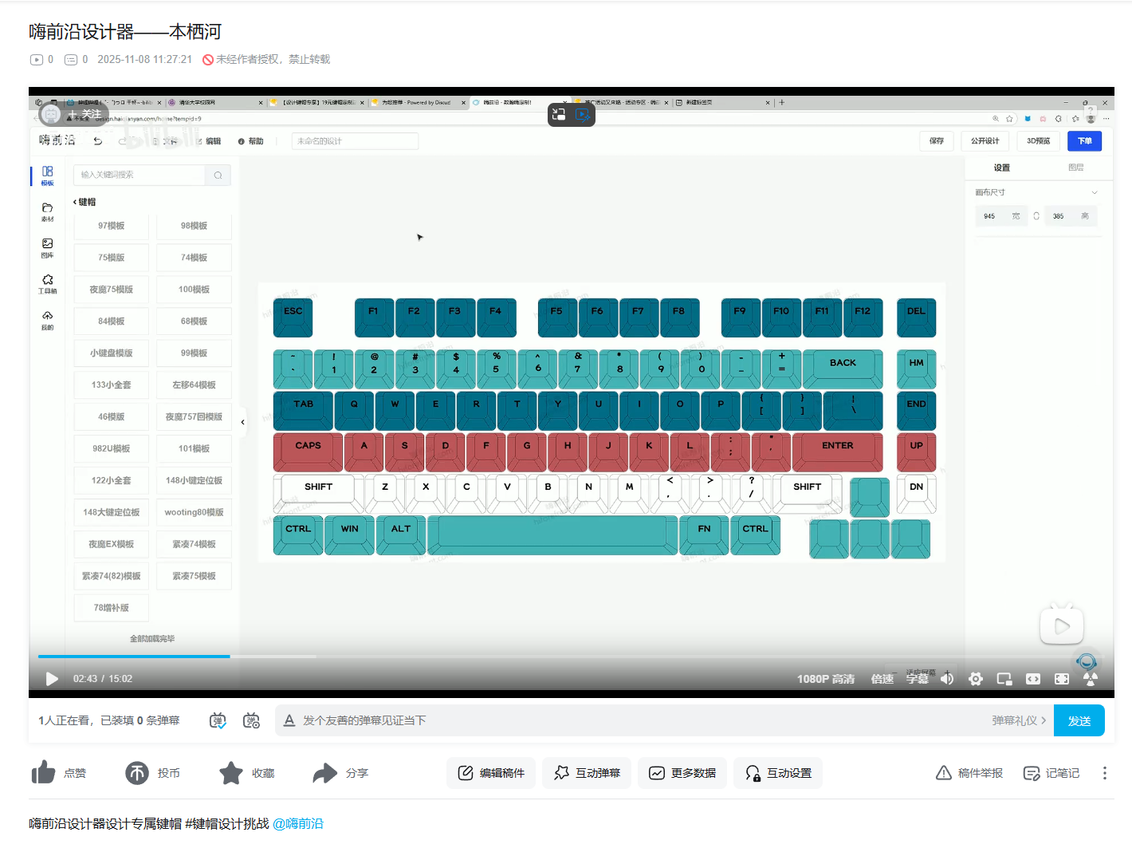Give a coin with 投币

pyautogui.click(x=137, y=773)
